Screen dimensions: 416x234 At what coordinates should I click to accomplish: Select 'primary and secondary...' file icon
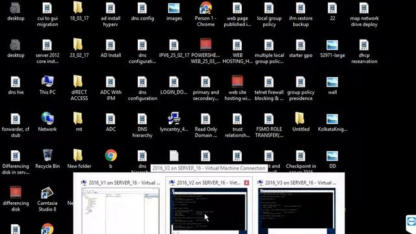click(x=205, y=83)
